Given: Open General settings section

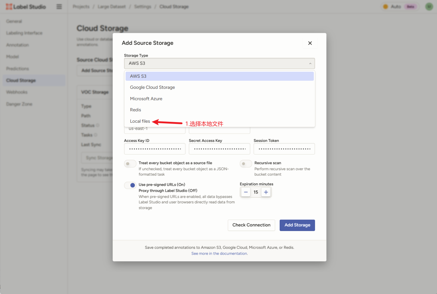Looking at the screenshot, I should tap(34, 21).
